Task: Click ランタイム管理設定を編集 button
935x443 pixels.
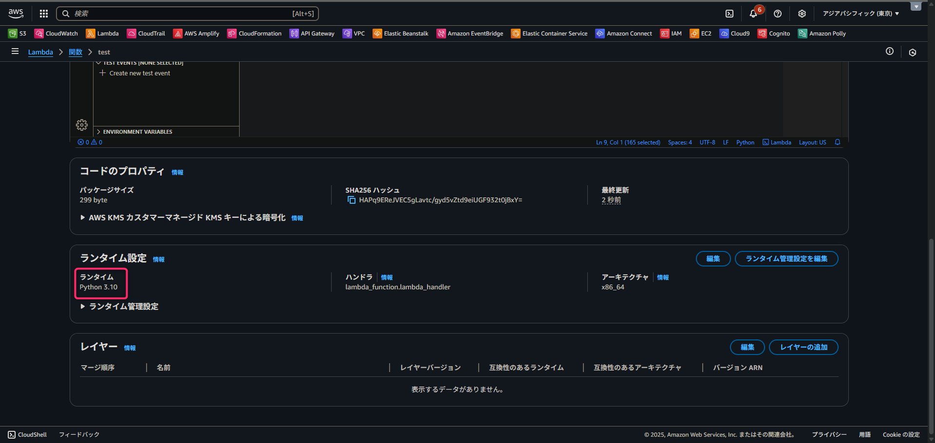Action: click(x=786, y=259)
